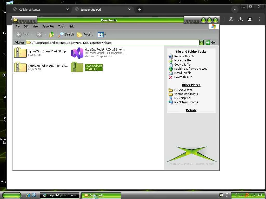Screen dimensions: 266x199
Task: Click the My Computer icon in Other Places
Action: (x=171, y=98)
